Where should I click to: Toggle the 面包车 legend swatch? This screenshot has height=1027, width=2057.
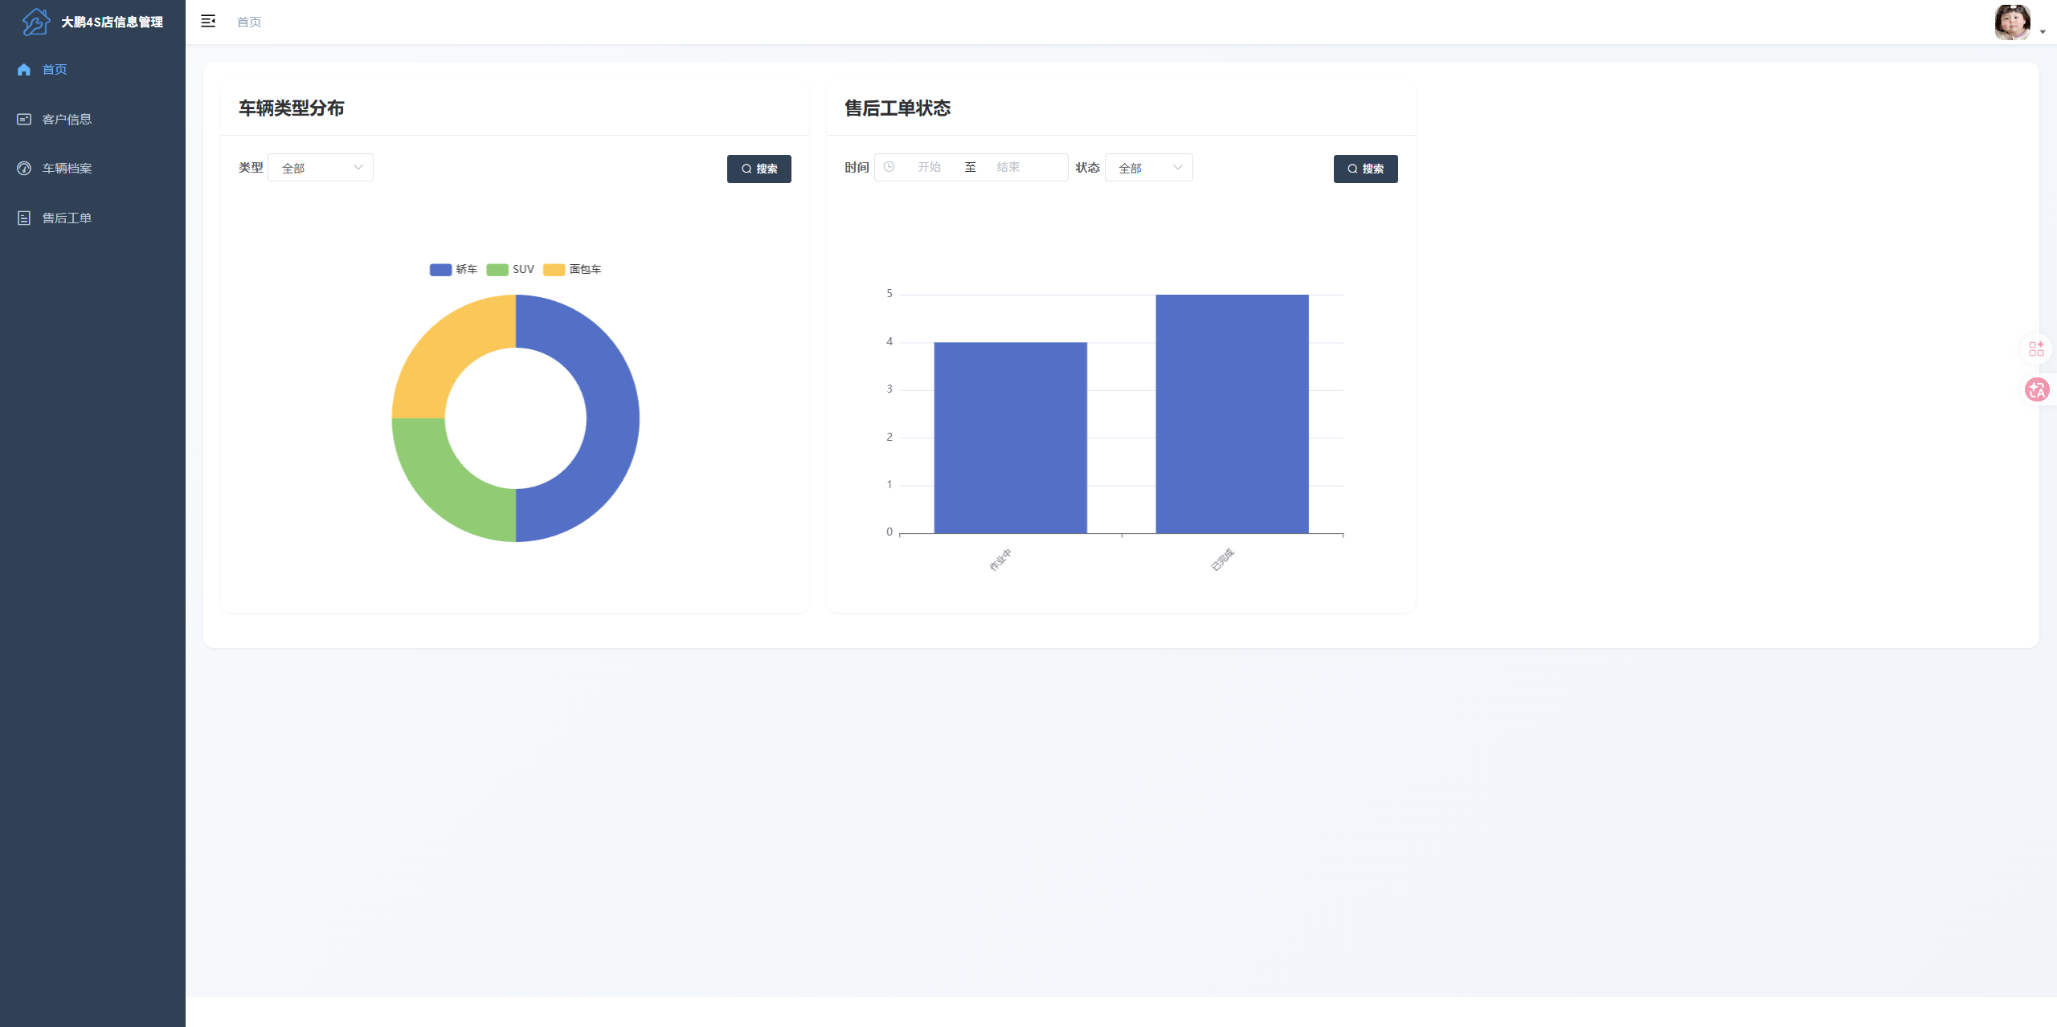click(x=554, y=269)
